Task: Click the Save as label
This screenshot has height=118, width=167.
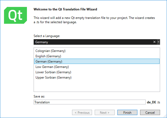Action: (x=39, y=96)
